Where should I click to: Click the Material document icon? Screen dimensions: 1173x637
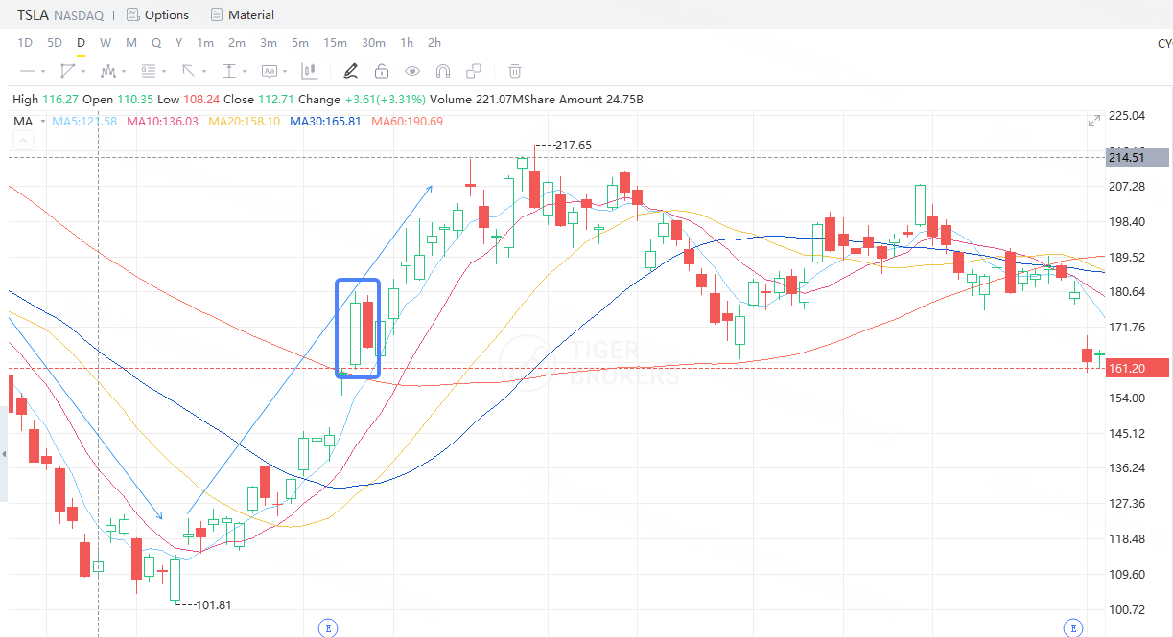(x=216, y=14)
